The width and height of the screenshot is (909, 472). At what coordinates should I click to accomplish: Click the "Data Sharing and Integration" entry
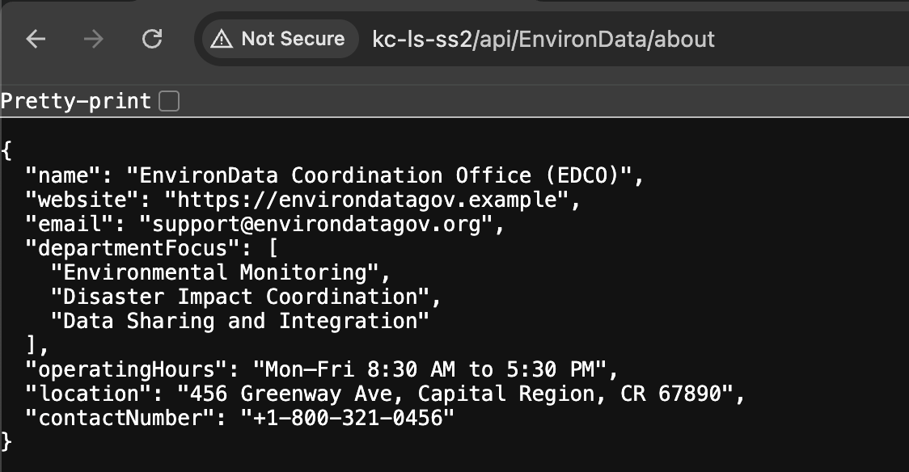(240, 321)
